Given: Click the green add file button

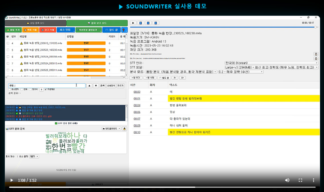Looking at the screenshot, I should [x=13, y=30].
